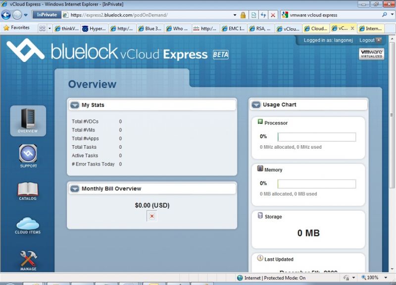Click the VMware Virtualized badge
Image resolution: width=396 pixels, height=285 pixels.
pos(371,54)
